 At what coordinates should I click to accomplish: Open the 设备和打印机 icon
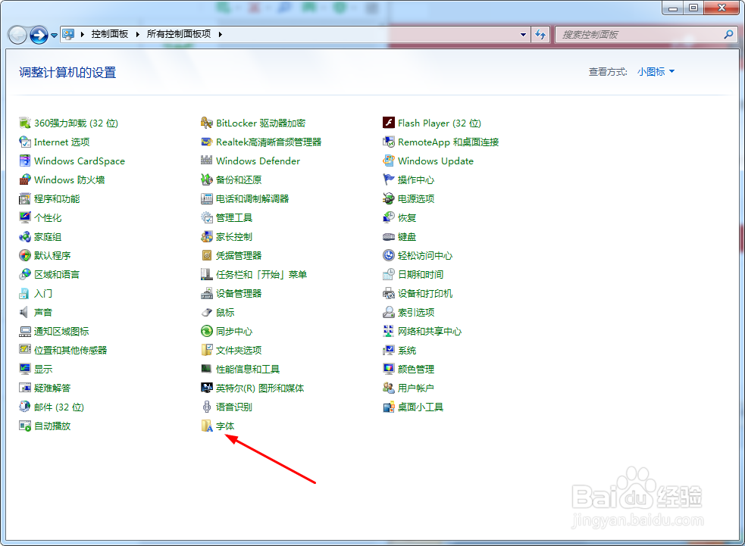389,293
